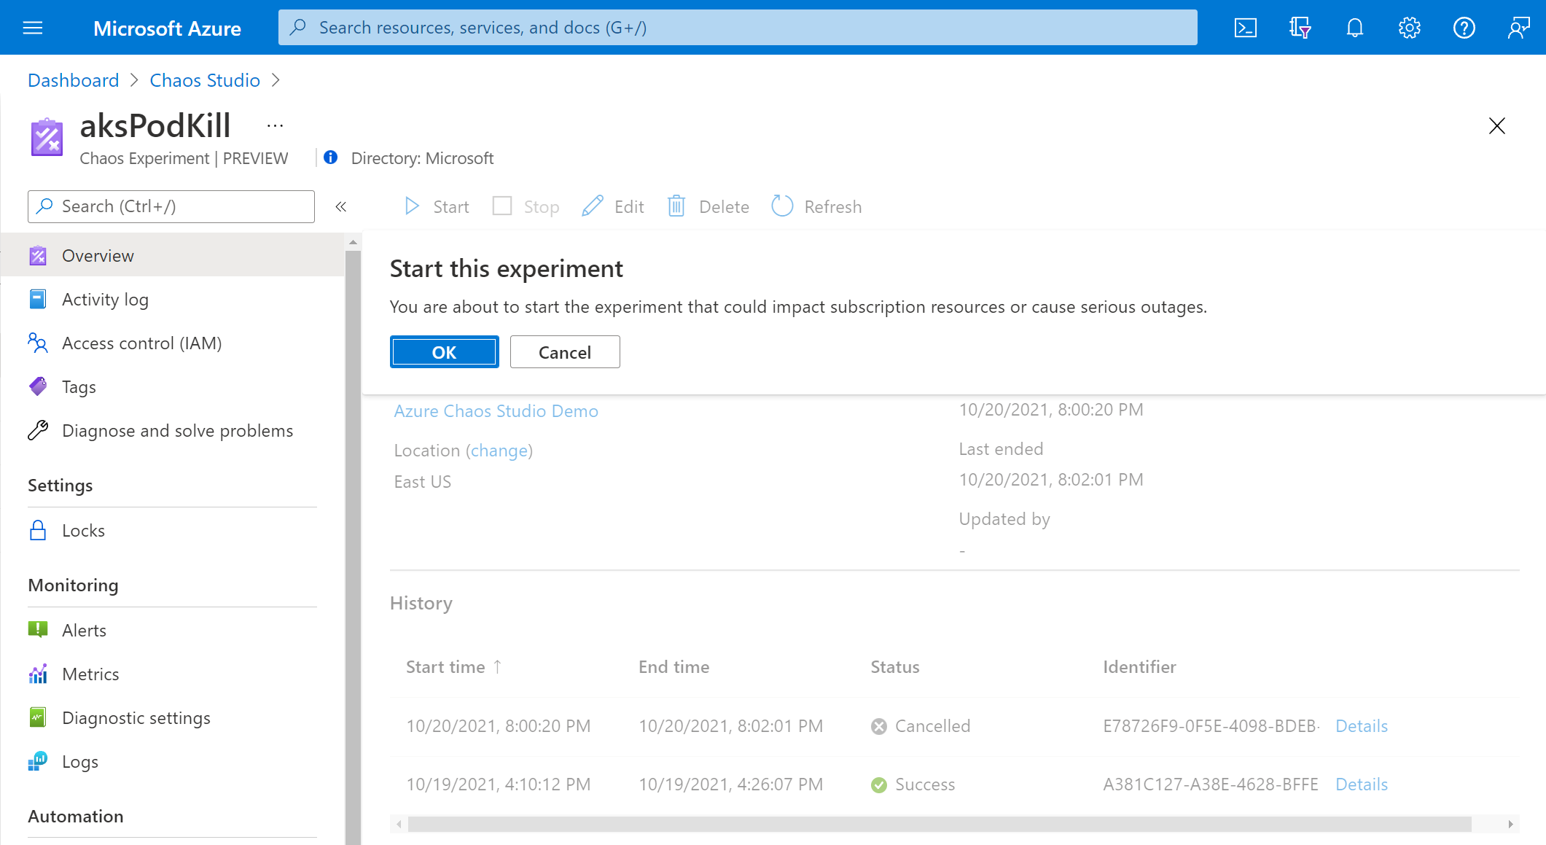Open the Tags menu item

click(78, 386)
